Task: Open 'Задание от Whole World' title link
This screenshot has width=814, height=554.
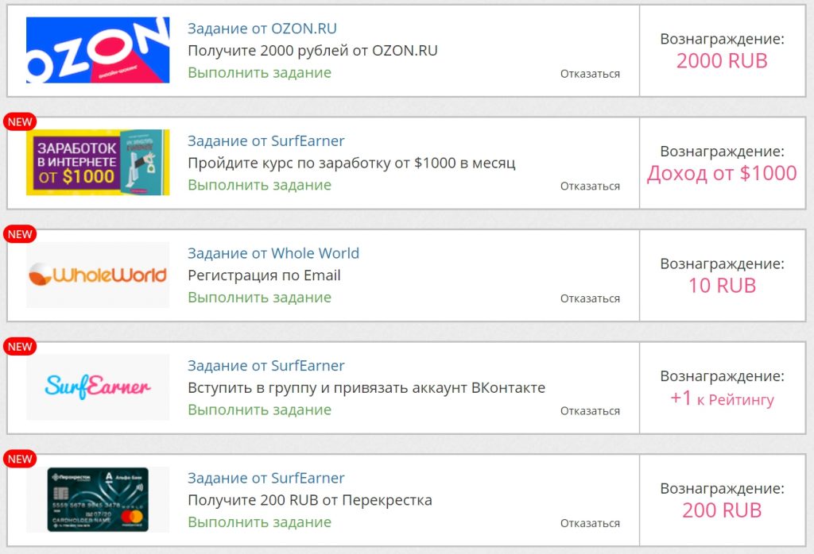Action: [273, 253]
